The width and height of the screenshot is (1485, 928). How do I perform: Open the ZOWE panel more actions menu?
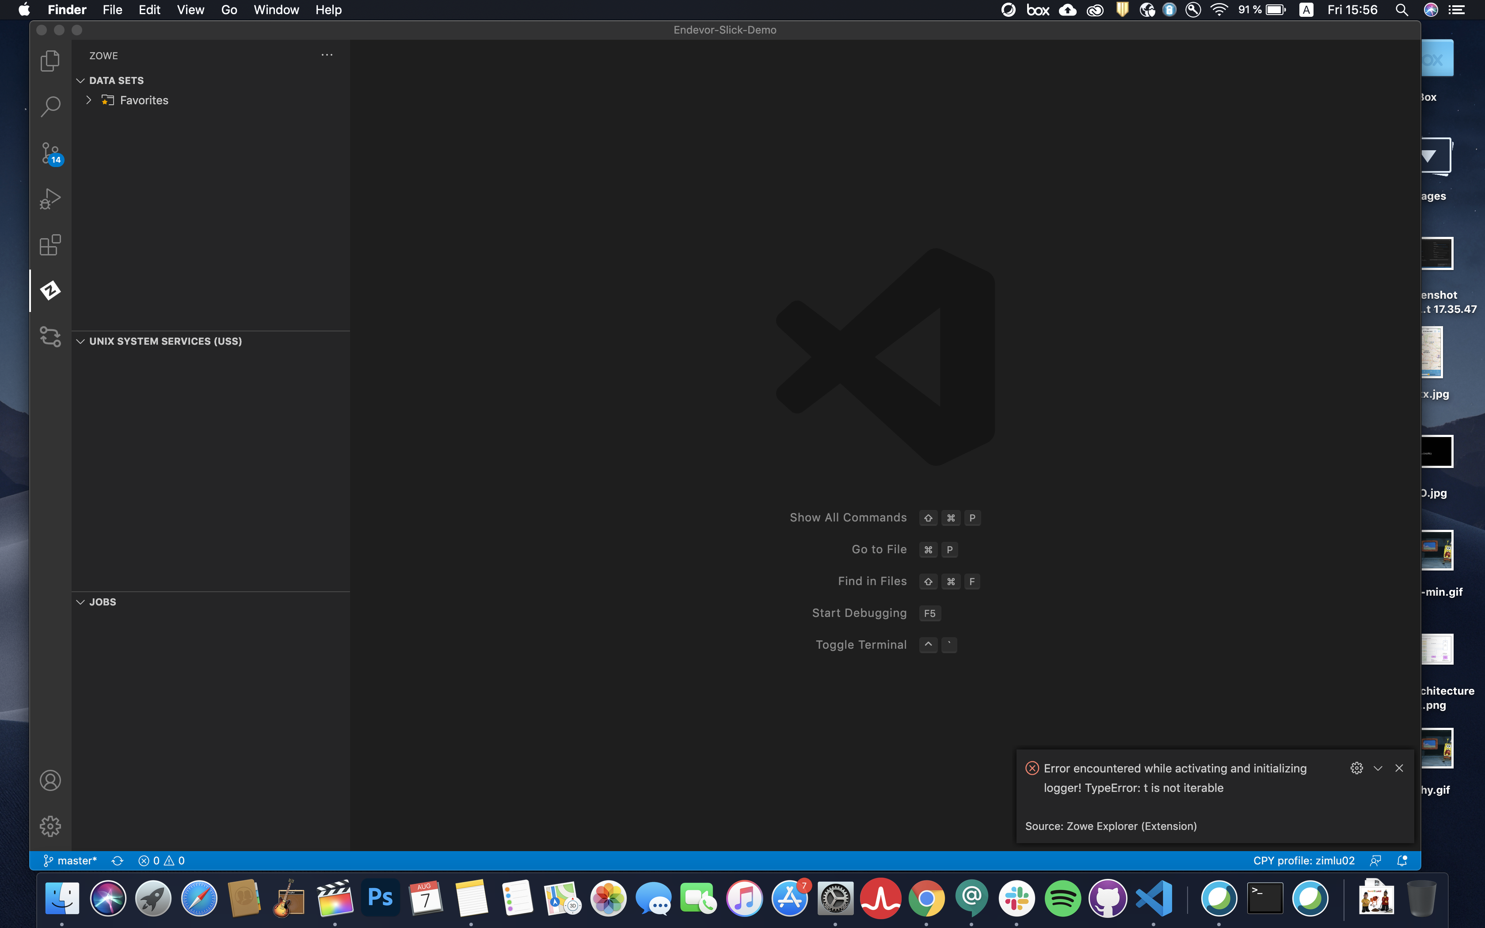tap(327, 55)
